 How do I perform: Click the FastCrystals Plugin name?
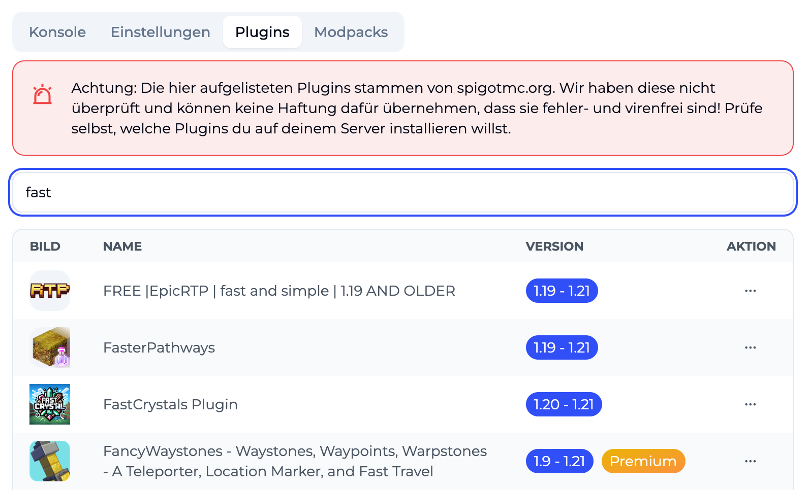pyautogui.click(x=170, y=405)
